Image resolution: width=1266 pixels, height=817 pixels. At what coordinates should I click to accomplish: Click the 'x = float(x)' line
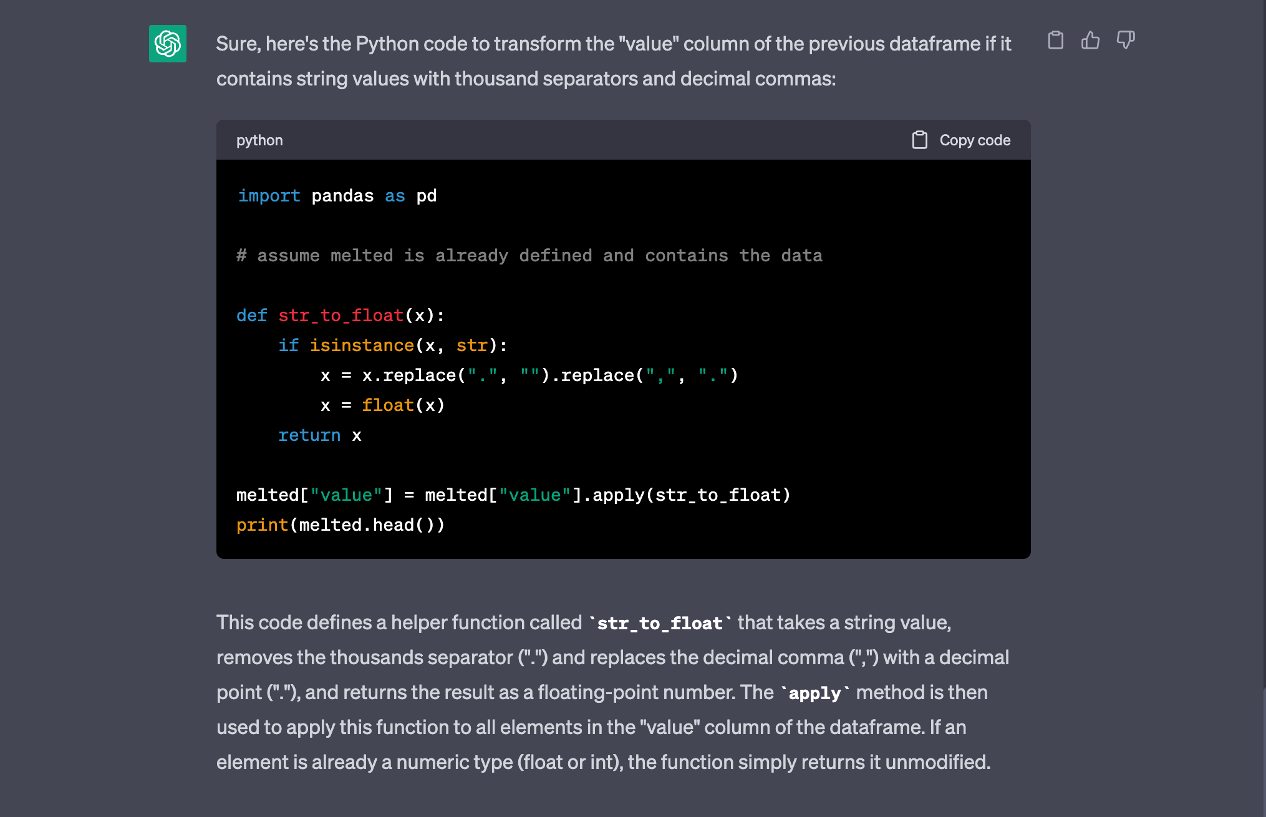click(382, 405)
